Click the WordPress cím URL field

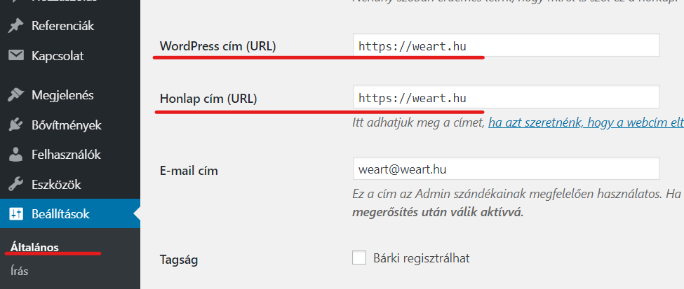click(x=506, y=46)
